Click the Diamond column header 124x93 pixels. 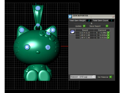(102, 30)
